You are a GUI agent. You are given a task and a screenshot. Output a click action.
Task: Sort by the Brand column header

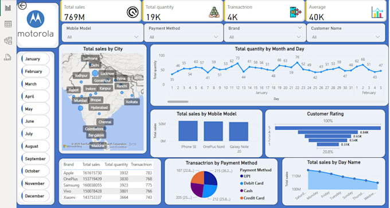pos(68,165)
